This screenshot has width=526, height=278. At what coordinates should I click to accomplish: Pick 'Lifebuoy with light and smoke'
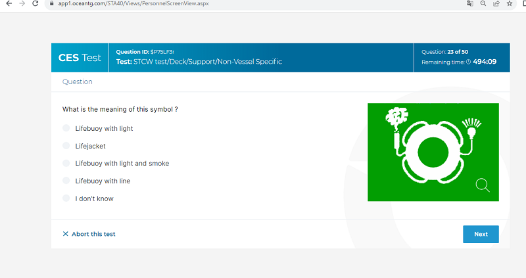[x=66, y=163]
